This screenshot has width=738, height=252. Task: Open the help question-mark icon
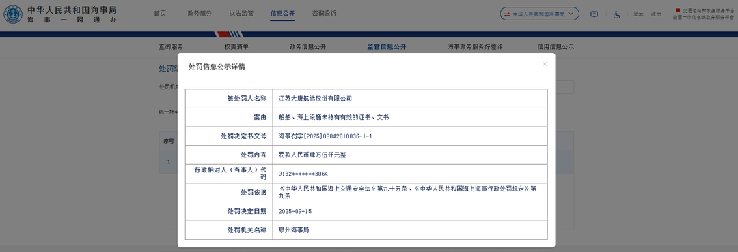coord(594,14)
